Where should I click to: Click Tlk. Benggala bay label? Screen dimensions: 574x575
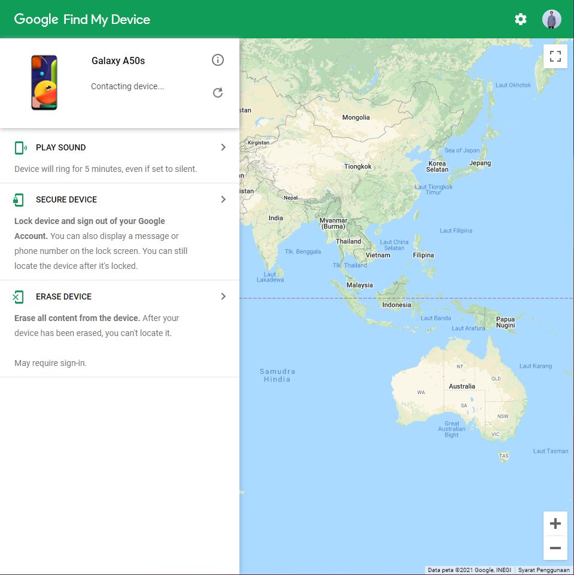(303, 252)
